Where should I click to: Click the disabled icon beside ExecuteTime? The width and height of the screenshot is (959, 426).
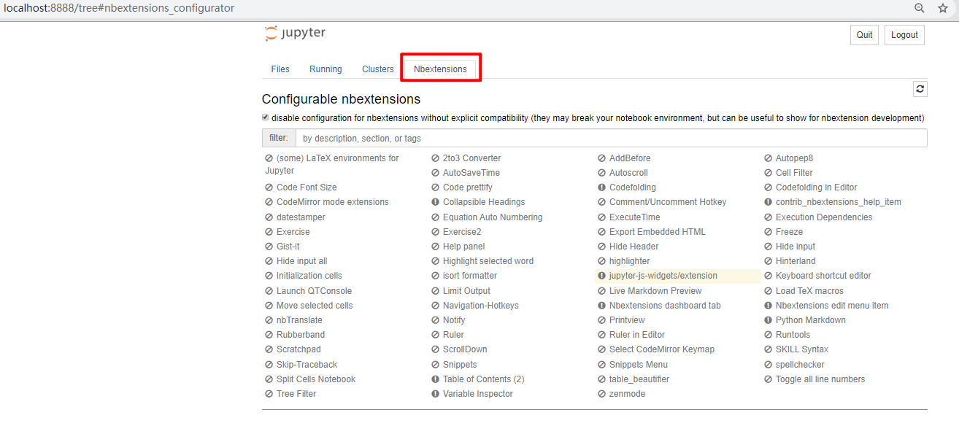(x=602, y=217)
